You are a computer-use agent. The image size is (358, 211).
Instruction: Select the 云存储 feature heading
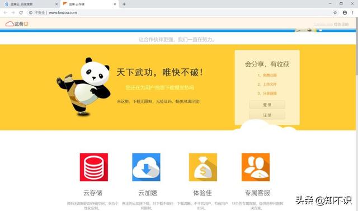click(93, 193)
